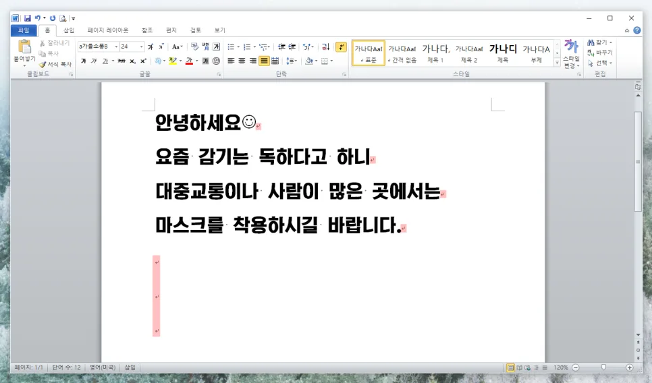652x383 pixels.
Task: Shrink the font size
Action: click(161, 47)
